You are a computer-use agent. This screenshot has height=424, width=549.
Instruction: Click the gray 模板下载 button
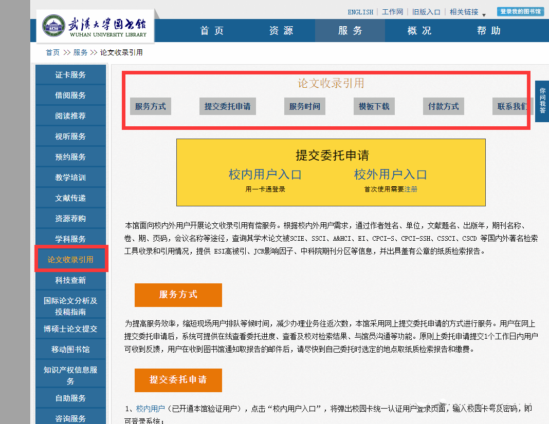[x=374, y=106]
